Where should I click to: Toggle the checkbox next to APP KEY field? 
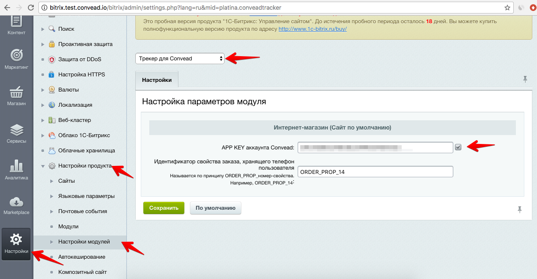point(458,147)
